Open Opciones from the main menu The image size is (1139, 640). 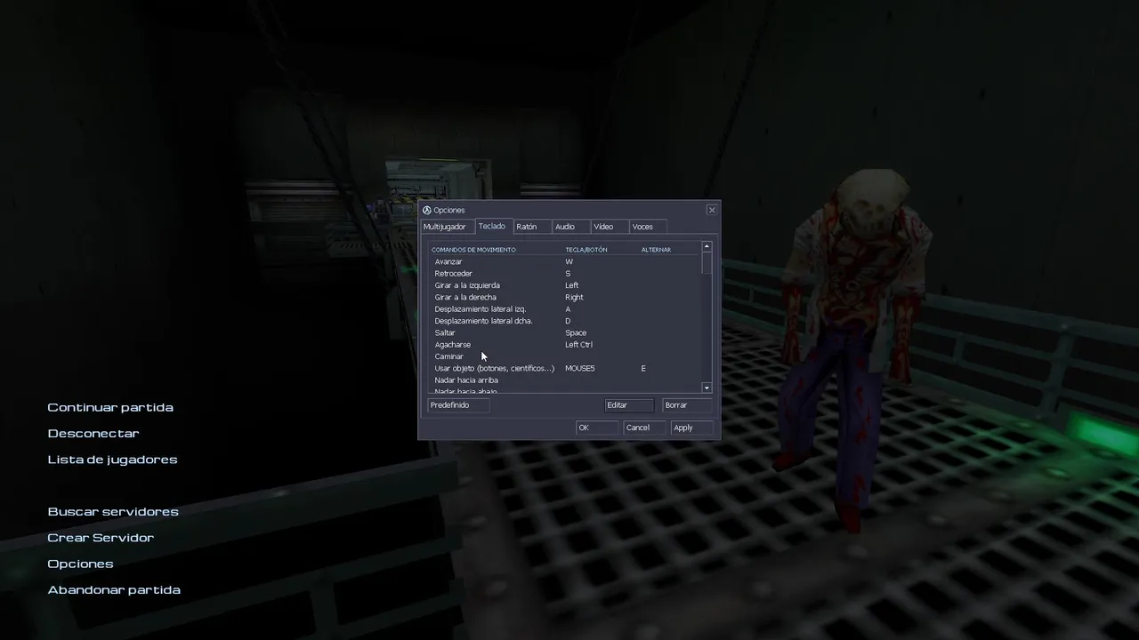[80, 564]
